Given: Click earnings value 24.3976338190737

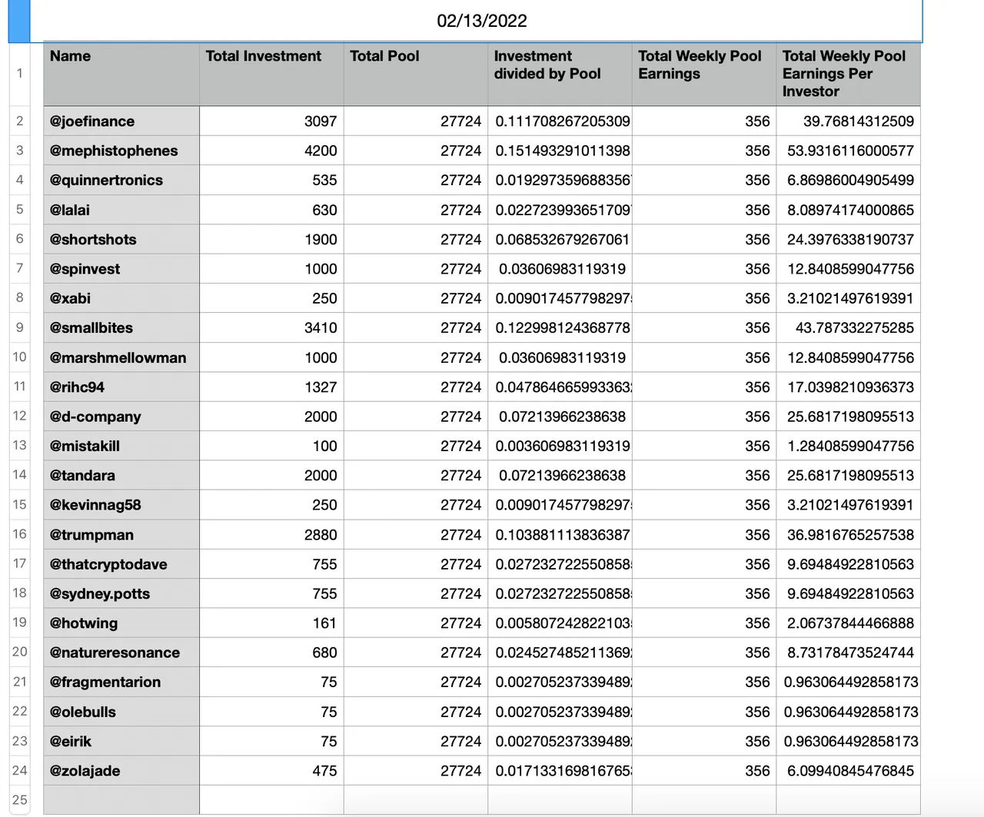Looking at the screenshot, I should 848,239.
